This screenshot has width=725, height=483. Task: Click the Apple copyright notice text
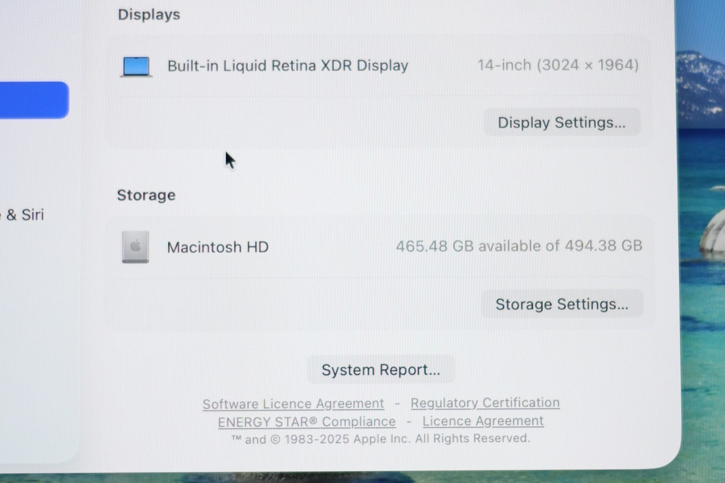pos(381,439)
